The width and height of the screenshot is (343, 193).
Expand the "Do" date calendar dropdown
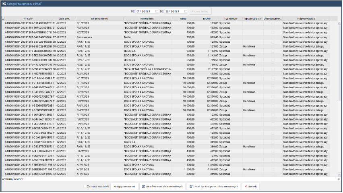[x=186, y=11]
